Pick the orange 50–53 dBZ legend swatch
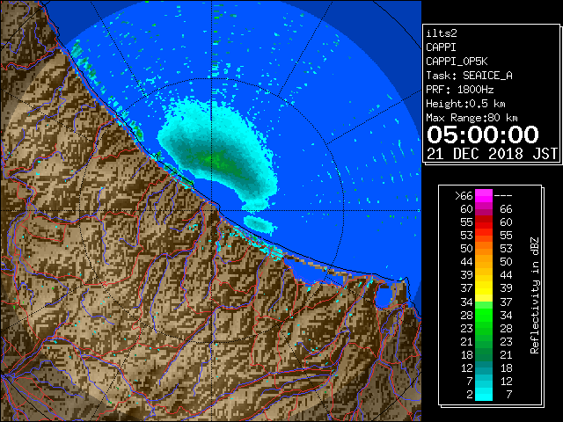563x422 pixels. (x=484, y=249)
